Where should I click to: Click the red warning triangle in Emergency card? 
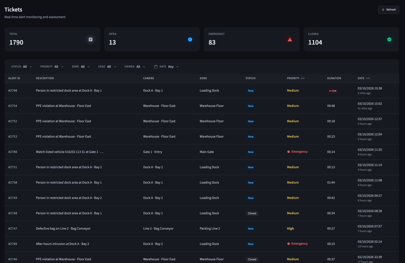[290, 40]
